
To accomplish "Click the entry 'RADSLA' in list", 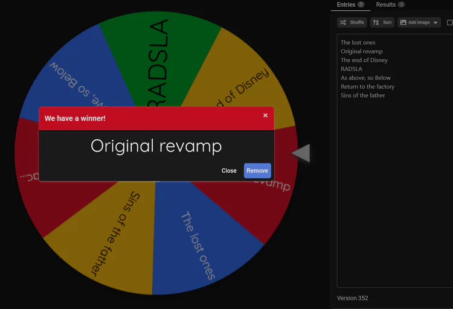I will (352, 69).
